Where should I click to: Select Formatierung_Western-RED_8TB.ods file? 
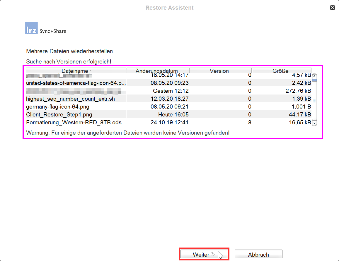tap(74, 123)
